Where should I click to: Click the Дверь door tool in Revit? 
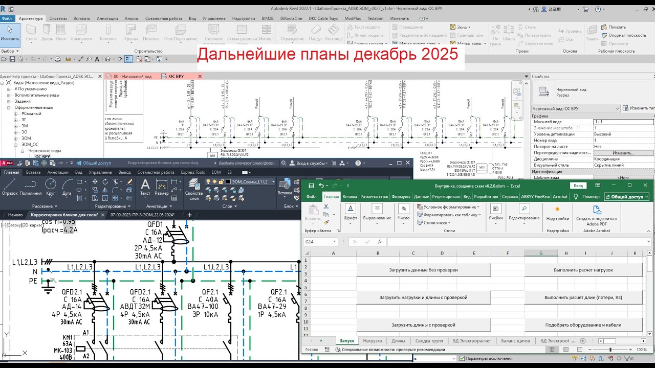[47, 33]
